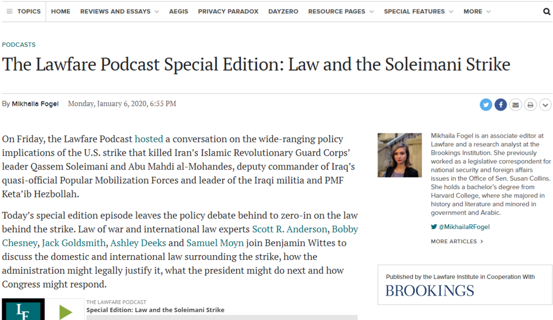Share article on Twitter

click(x=486, y=105)
